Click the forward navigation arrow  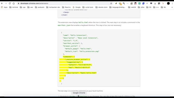6,4
